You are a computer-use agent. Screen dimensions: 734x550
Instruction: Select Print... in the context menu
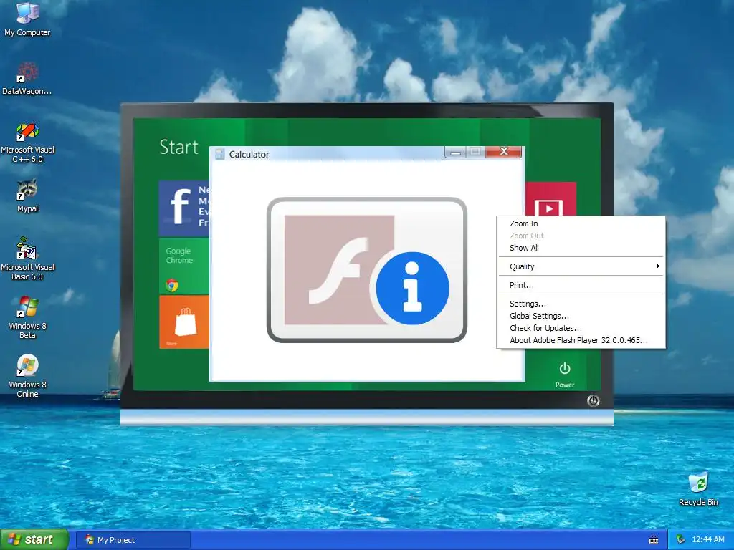pos(581,285)
